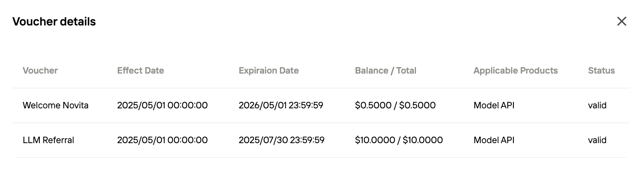
Task: Close the Voucher details dialog
Action: click(x=621, y=21)
